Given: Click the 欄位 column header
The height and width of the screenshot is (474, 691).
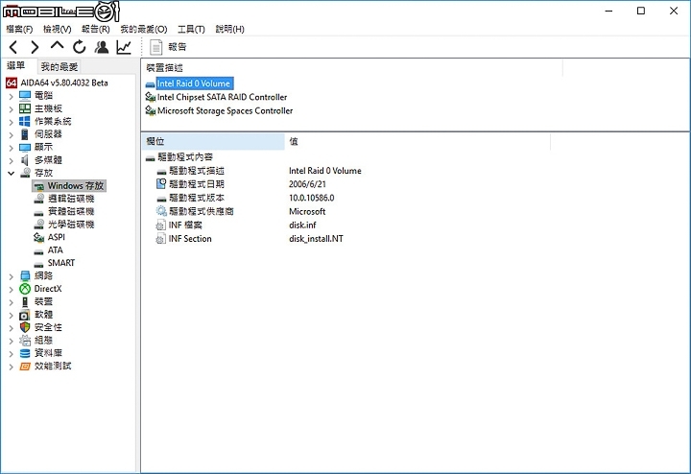Looking at the screenshot, I should point(213,141).
